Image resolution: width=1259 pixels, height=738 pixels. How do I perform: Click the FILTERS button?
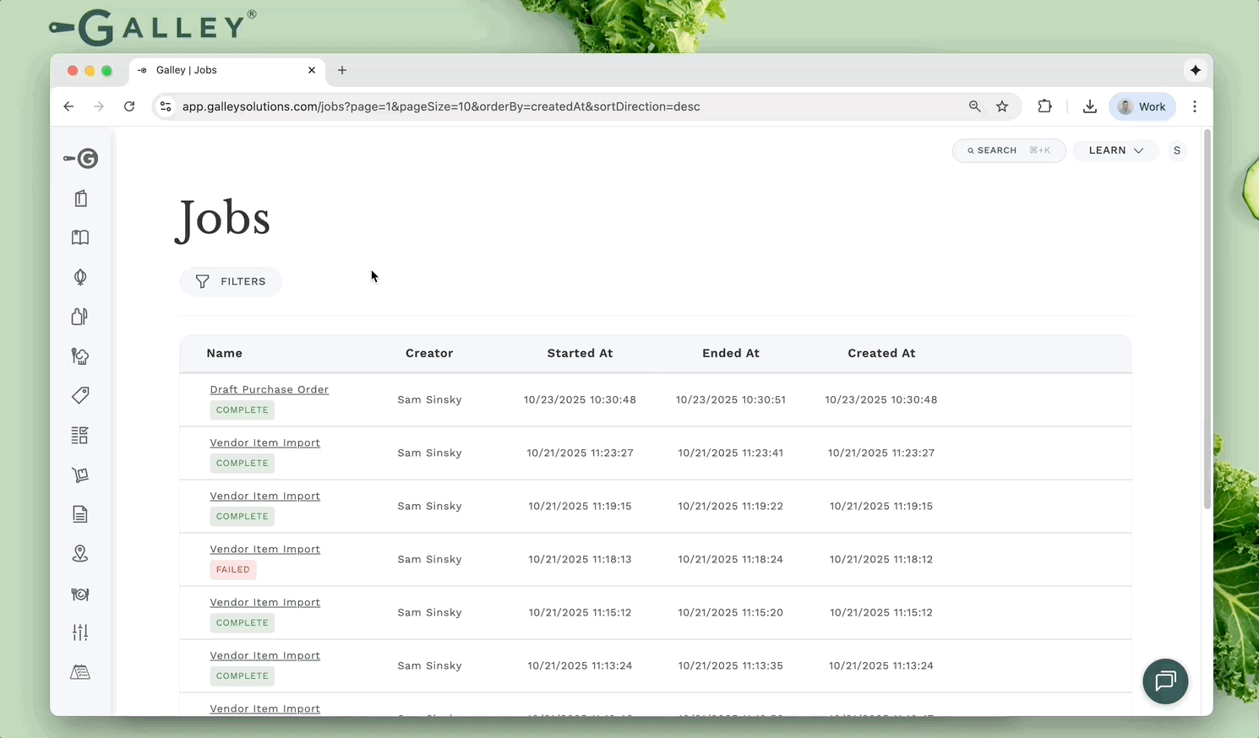[231, 281]
